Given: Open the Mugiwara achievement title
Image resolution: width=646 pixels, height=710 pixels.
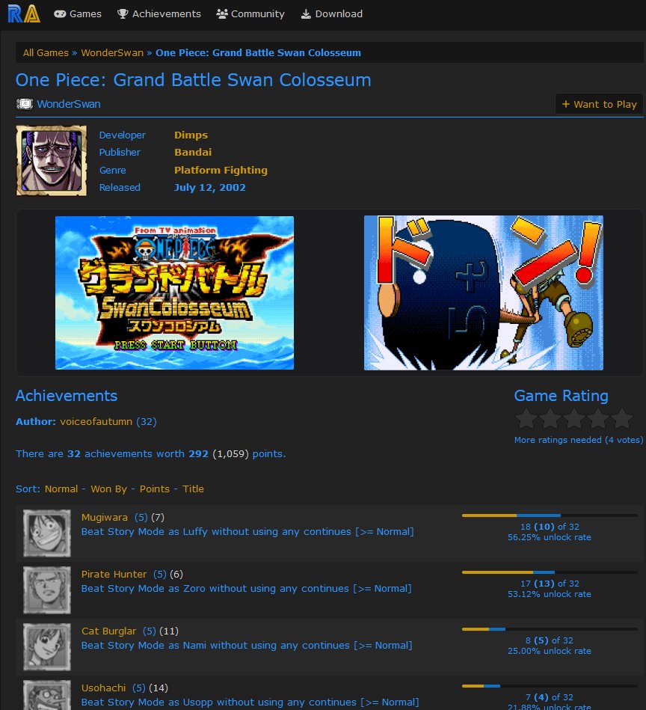Looking at the screenshot, I should pyautogui.click(x=105, y=518).
